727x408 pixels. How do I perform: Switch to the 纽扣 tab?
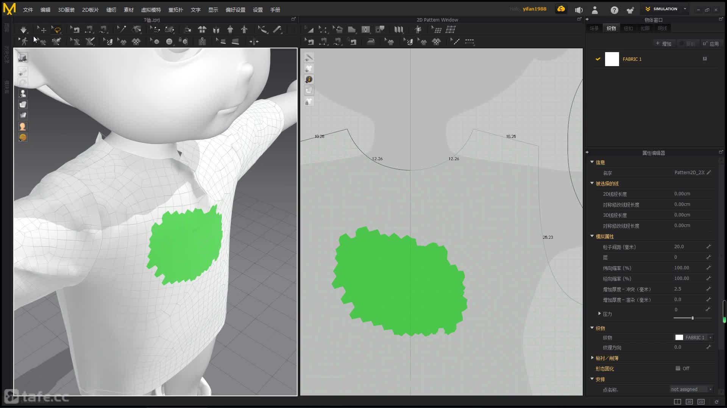(628, 28)
